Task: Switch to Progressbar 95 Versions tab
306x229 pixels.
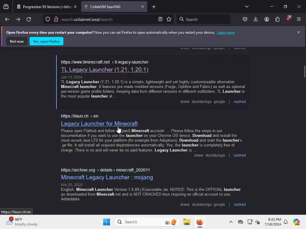Action: tap(46, 7)
